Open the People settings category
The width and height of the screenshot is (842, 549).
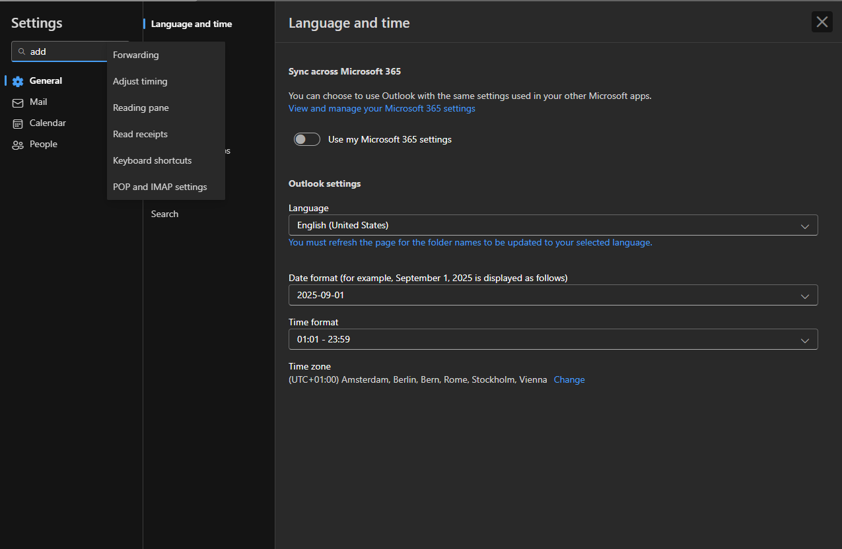click(x=43, y=145)
